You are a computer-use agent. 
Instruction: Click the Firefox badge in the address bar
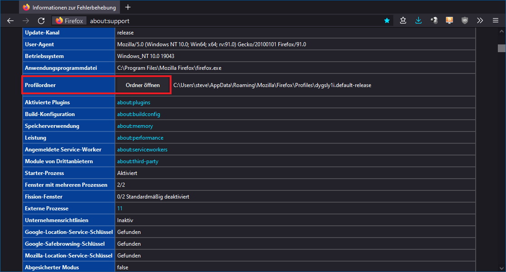pyautogui.click(x=69, y=20)
